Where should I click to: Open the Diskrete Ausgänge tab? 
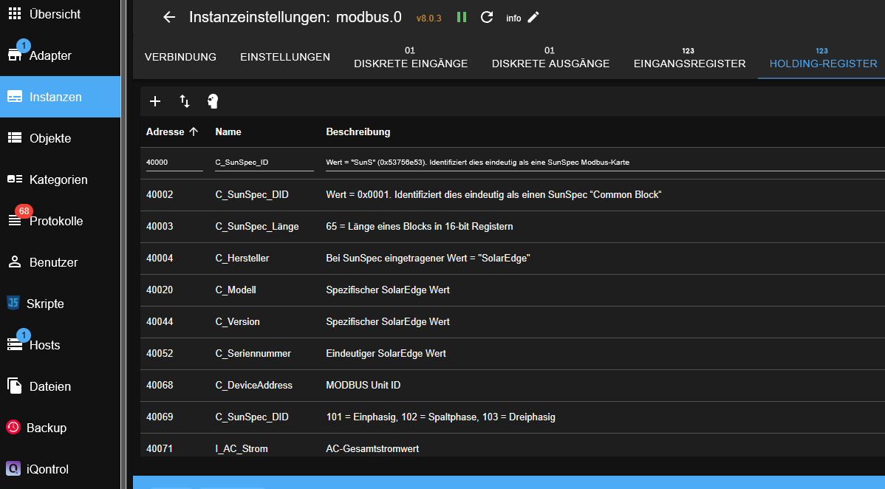click(x=551, y=57)
